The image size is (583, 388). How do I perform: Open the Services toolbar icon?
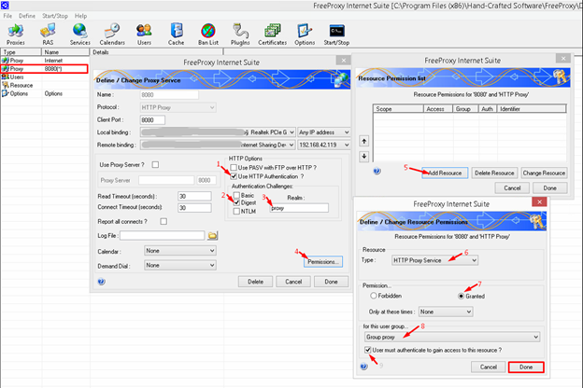[79, 35]
